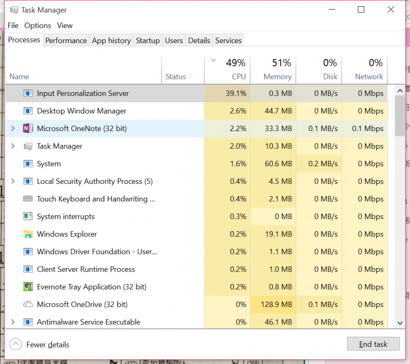Expand the Task Manager process group
Image resolution: width=410 pixels, height=364 pixels.
tap(13, 146)
